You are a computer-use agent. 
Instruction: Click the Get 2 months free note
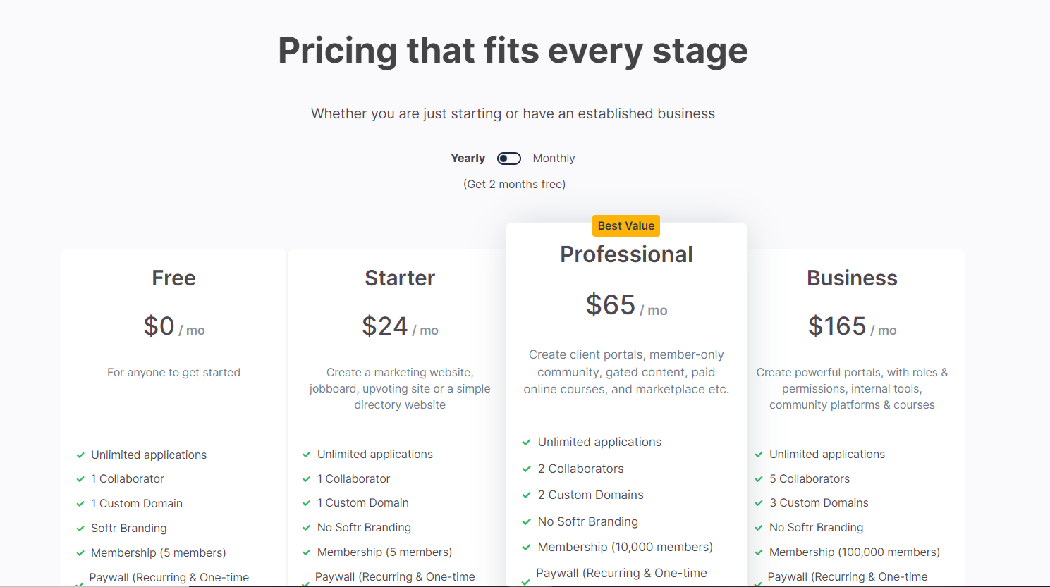pyautogui.click(x=514, y=185)
